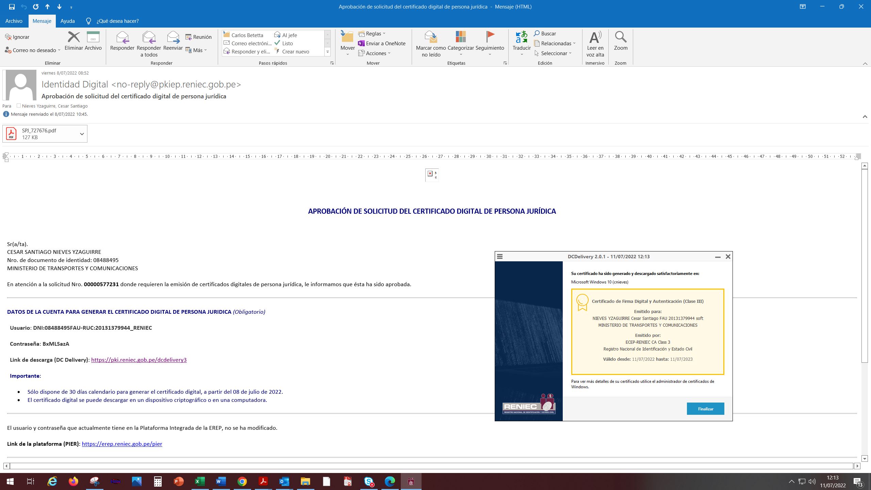Click the Reenviar forward icon
Viewport: 871px width, 490px height.
click(x=173, y=37)
